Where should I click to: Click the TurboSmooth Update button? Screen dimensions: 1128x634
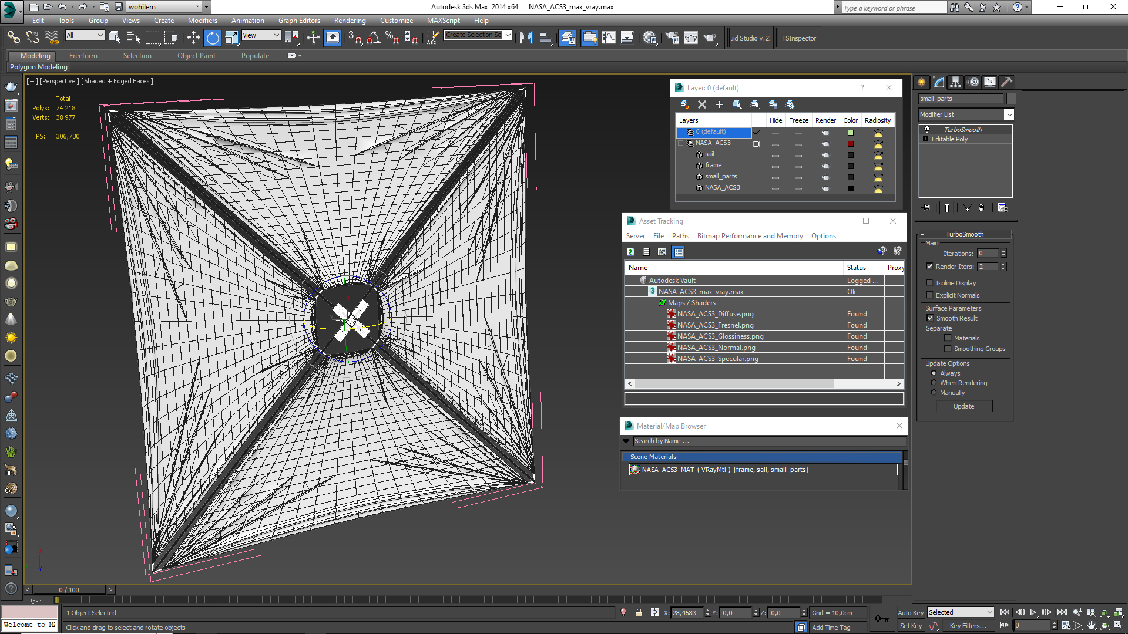[x=963, y=406]
